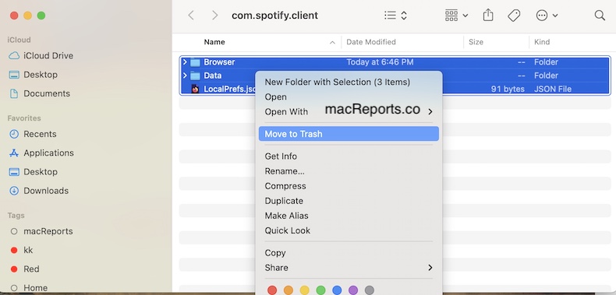Apply the red color tag
The width and height of the screenshot is (616, 295).
[x=272, y=290]
